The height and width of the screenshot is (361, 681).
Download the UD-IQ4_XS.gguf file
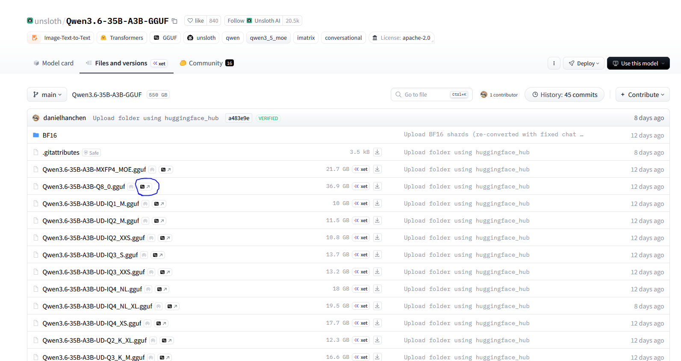(x=377, y=323)
